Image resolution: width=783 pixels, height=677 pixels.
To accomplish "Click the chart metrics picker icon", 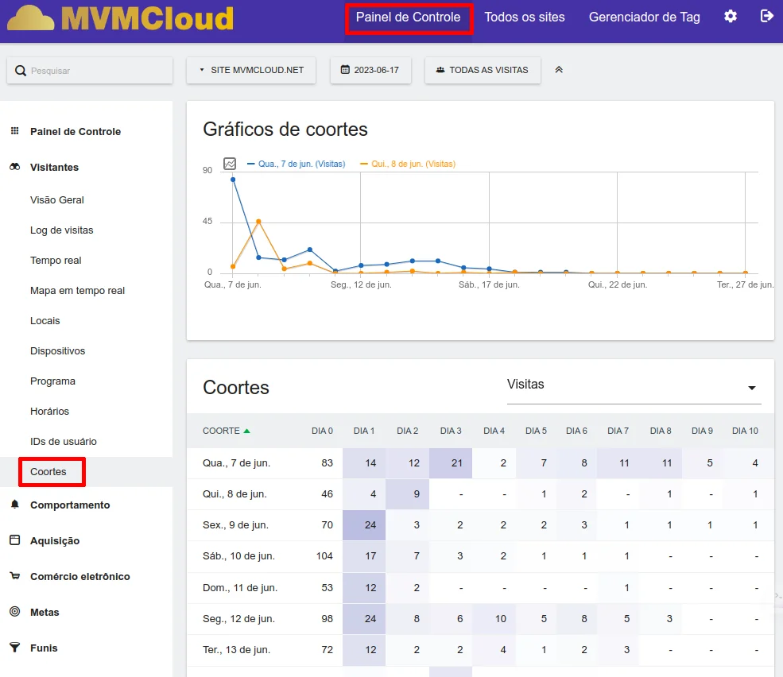I will (x=230, y=164).
